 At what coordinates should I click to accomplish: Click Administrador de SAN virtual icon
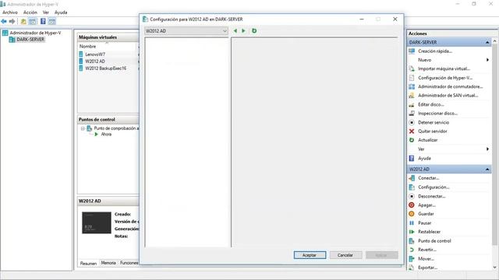pyautogui.click(x=412, y=96)
